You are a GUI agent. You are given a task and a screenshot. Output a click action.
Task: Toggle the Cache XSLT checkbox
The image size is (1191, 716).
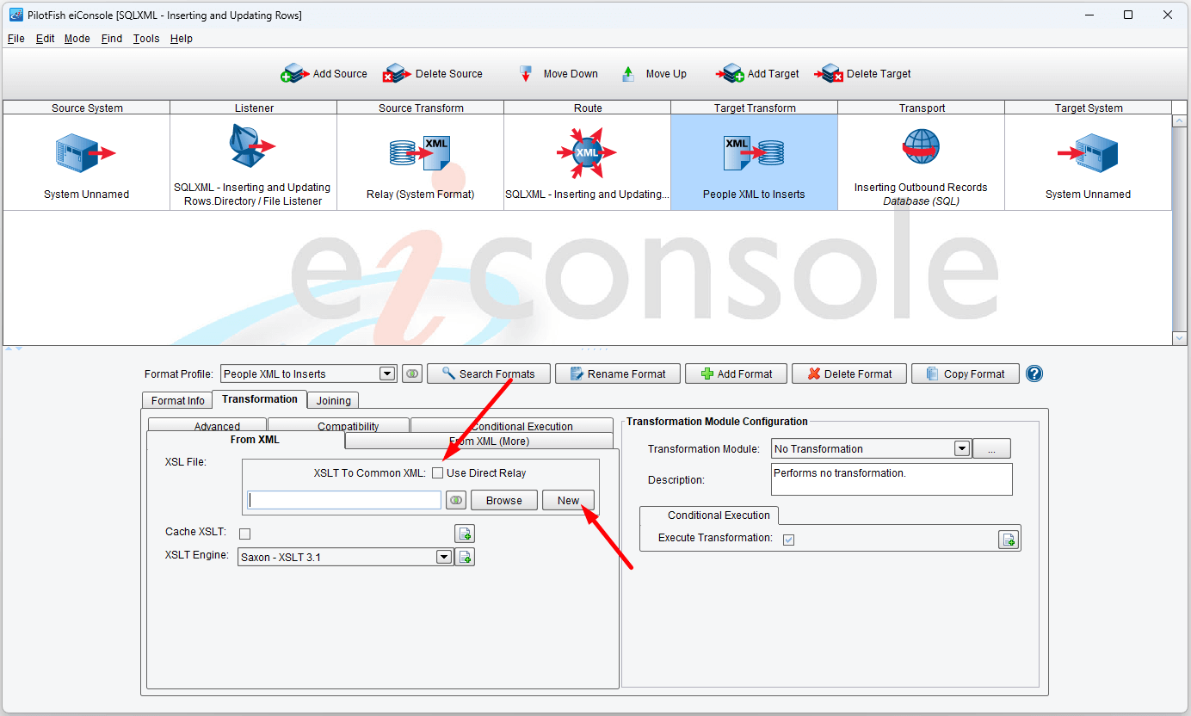244,534
